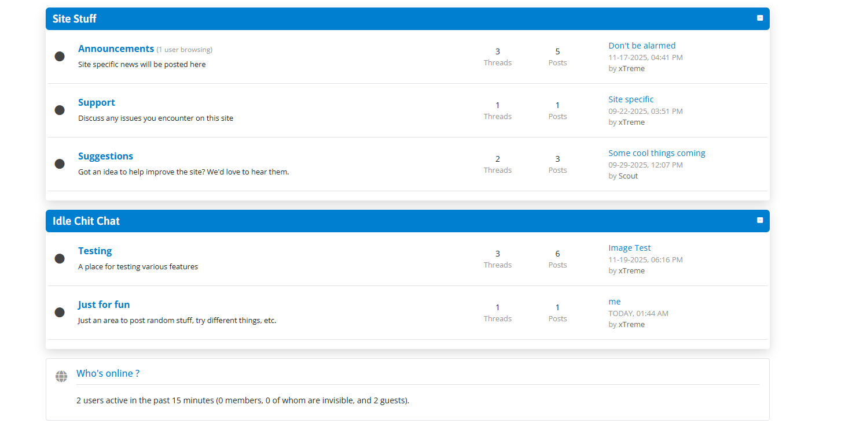Open "Some cool things coming" thread
The height and width of the screenshot is (427, 845).
[656, 153]
